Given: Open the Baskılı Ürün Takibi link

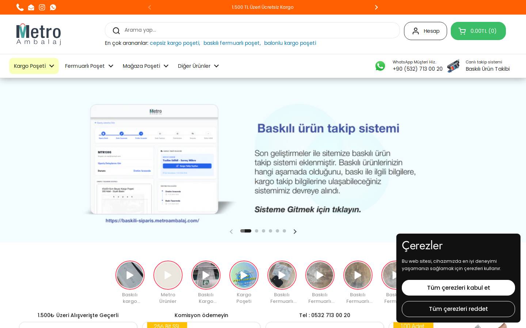Looking at the screenshot, I should coord(488,69).
